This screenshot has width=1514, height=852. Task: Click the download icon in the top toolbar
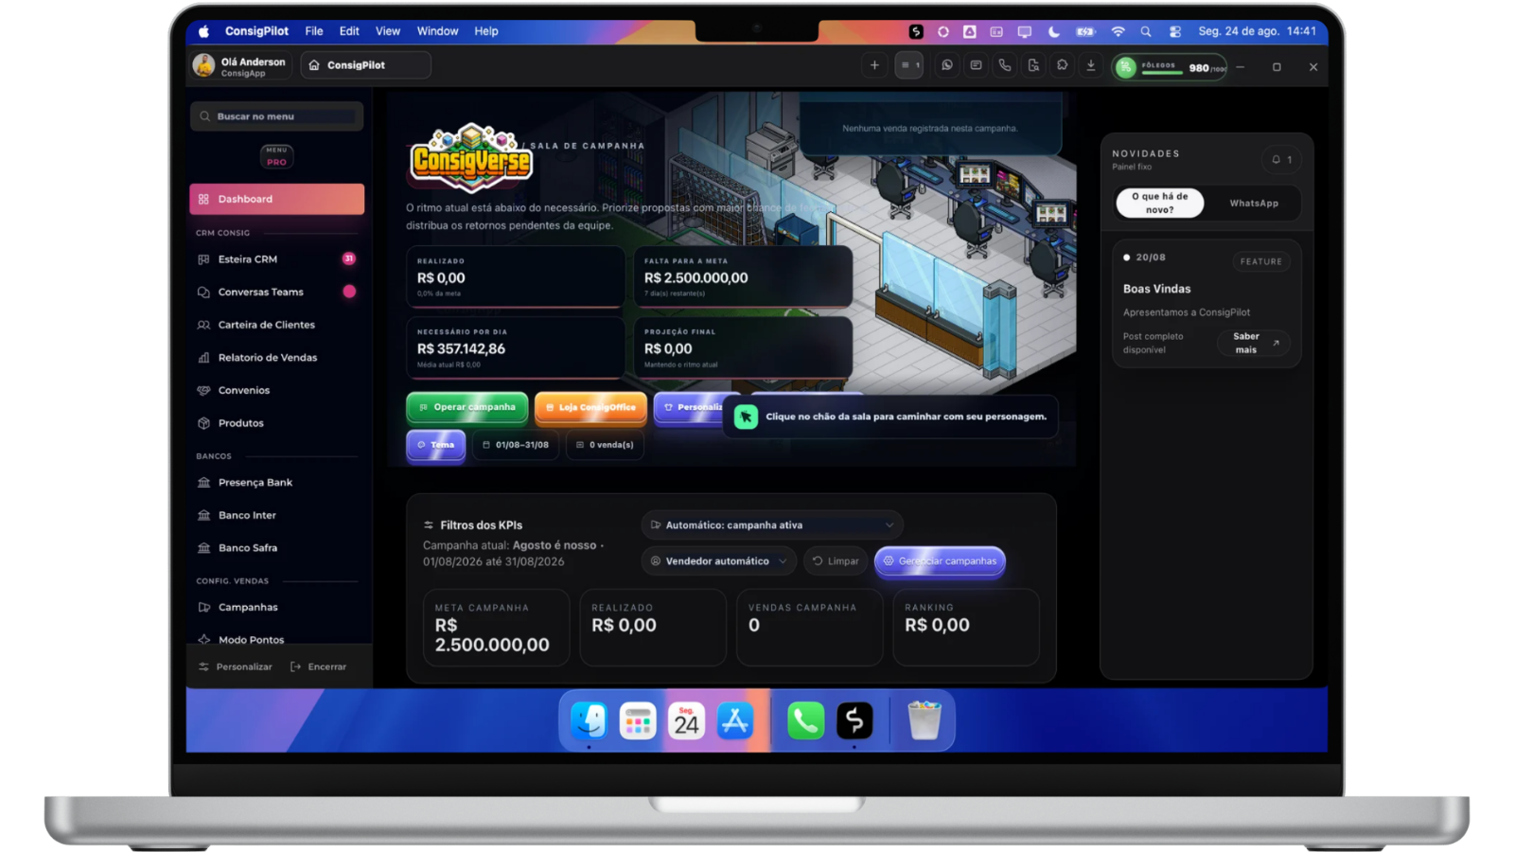coord(1091,65)
